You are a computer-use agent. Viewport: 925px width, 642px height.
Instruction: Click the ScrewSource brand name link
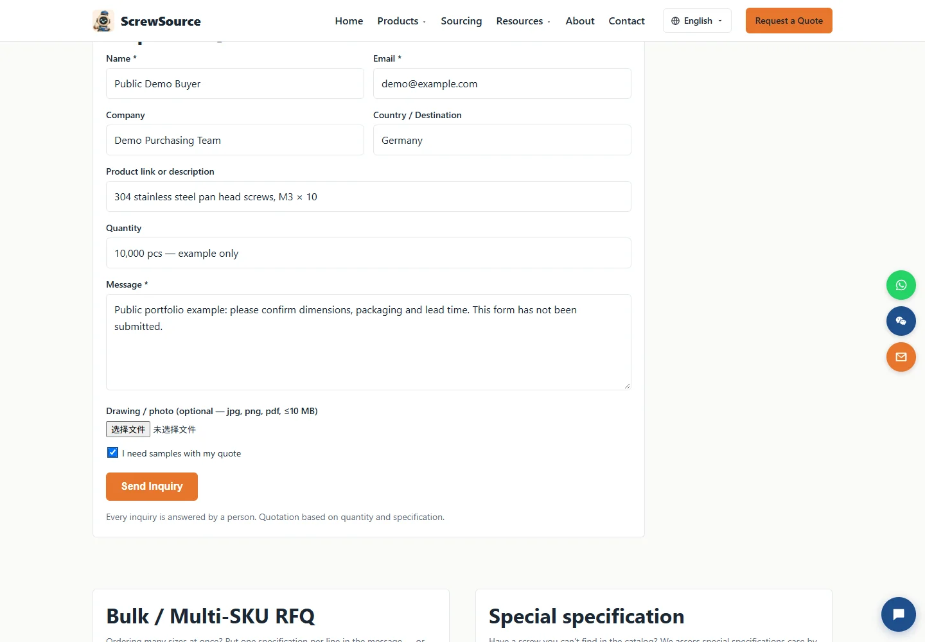point(161,21)
